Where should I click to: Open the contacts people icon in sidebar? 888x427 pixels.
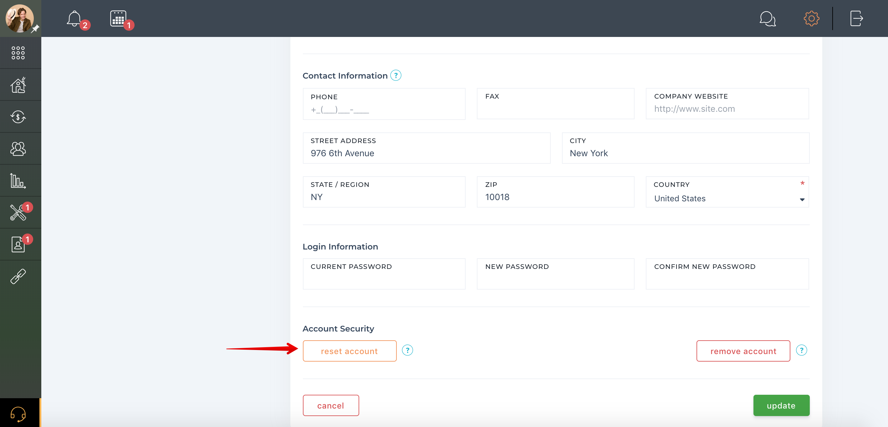point(18,149)
